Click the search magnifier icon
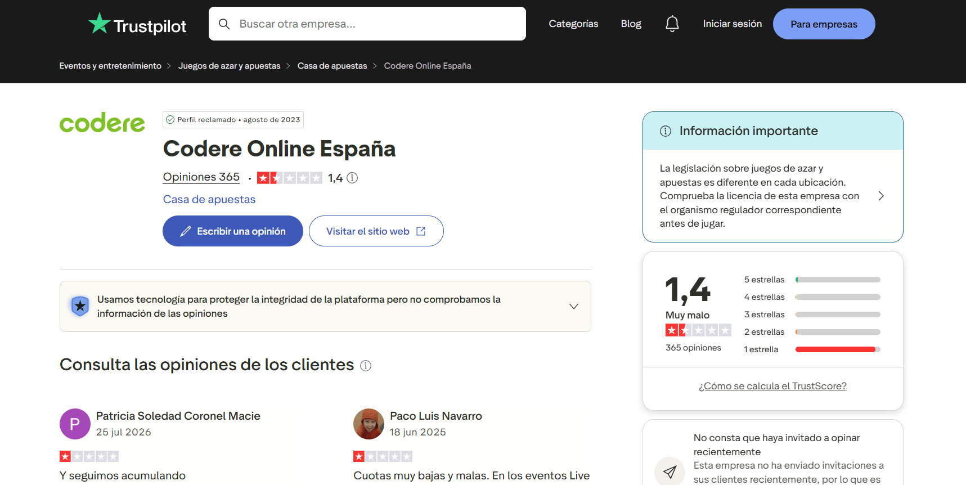This screenshot has height=485, width=966. pos(224,24)
